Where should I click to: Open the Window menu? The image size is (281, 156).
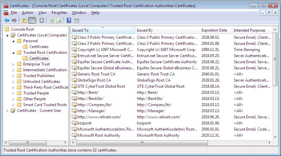coord(79,13)
